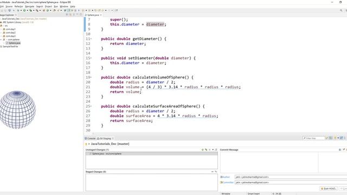Click the Author input field
The height and width of the screenshot is (195, 347).
291,177
